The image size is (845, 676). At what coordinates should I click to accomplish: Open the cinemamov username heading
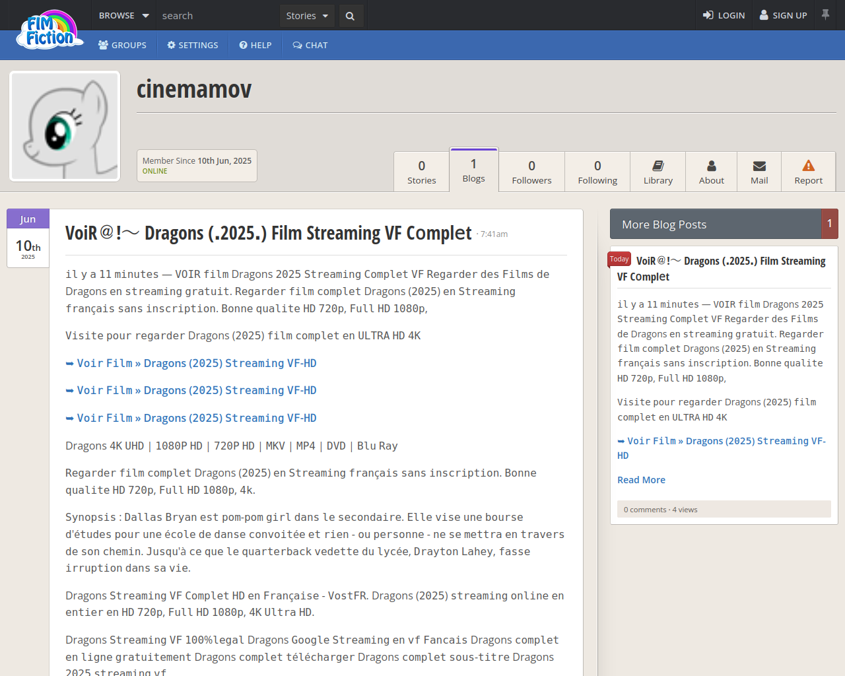[194, 89]
